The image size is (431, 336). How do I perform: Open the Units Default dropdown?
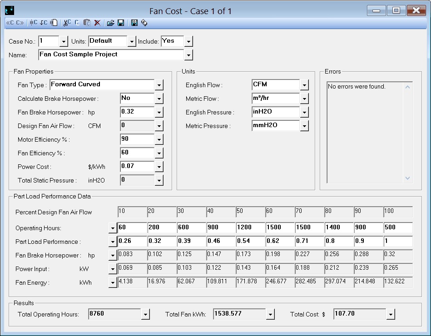click(x=132, y=41)
